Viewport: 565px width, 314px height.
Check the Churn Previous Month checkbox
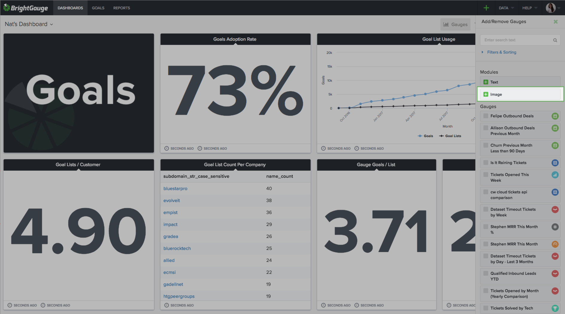486,145
